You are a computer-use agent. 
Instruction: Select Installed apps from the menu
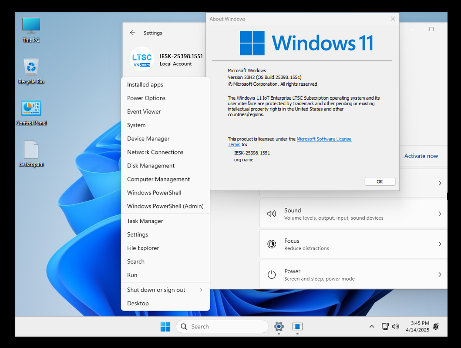point(165,84)
